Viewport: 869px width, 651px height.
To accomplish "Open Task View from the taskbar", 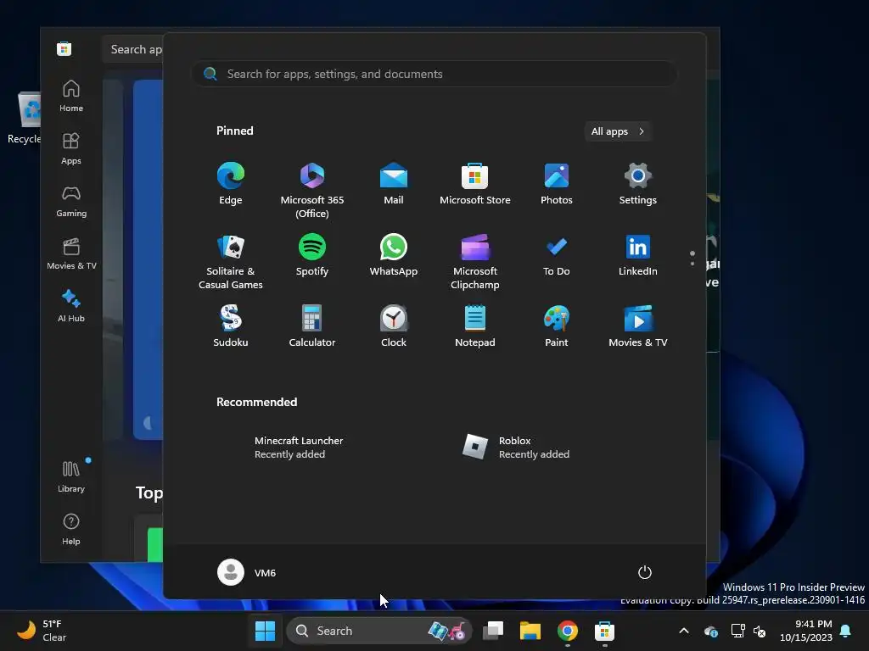I will click(493, 631).
